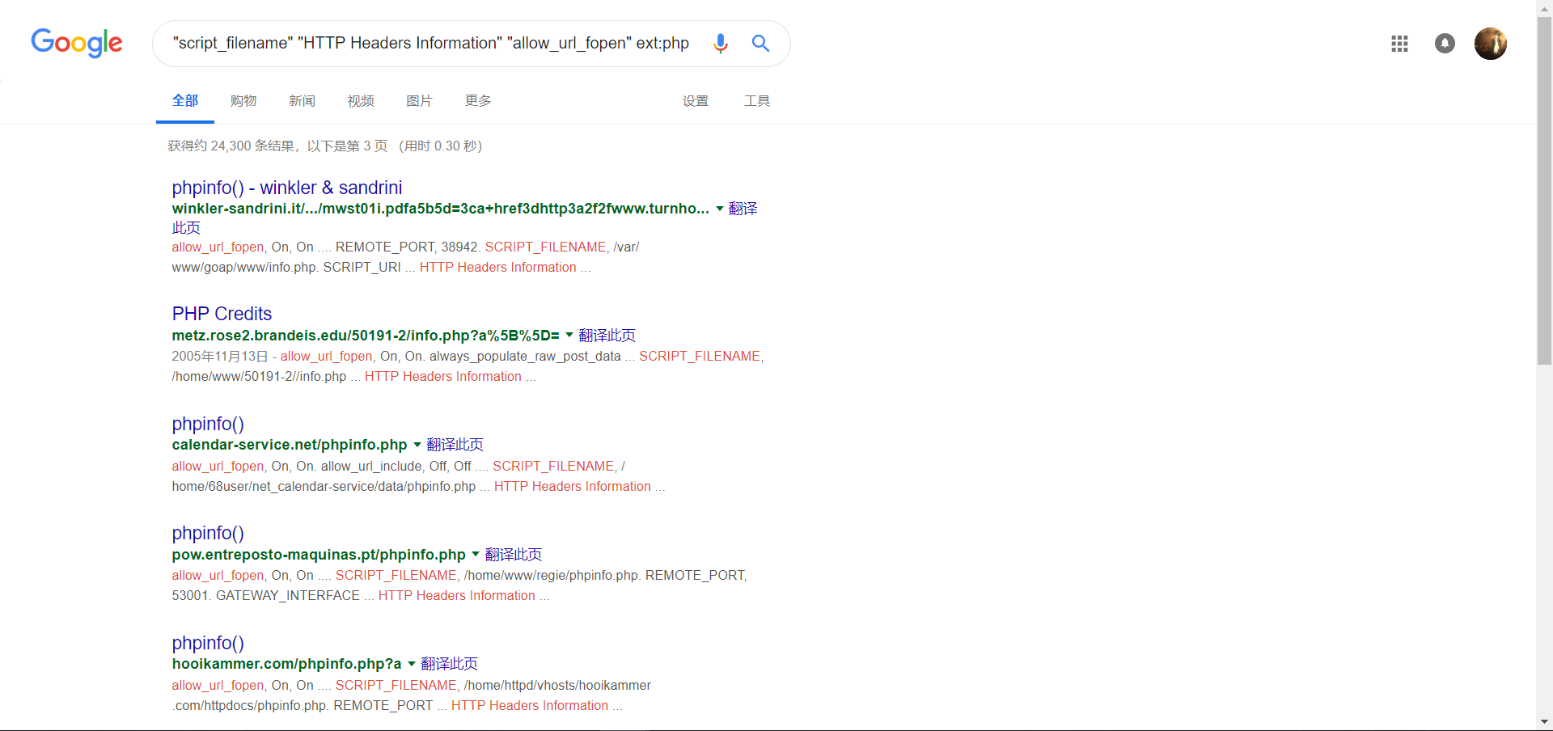
Task: Expand dropdown arrow beside metz.rose2.brandeis.edu URL
Action: (569, 335)
